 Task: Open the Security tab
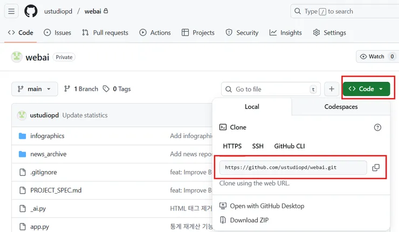(x=242, y=32)
